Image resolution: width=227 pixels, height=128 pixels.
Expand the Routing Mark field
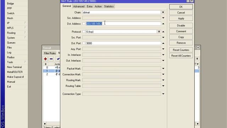point(163,80)
